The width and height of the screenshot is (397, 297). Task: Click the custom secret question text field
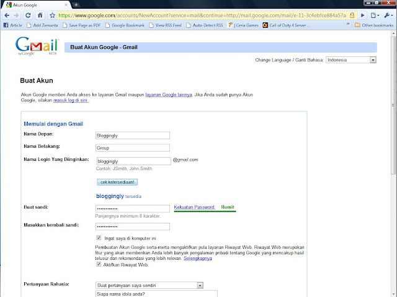click(156, 294)
